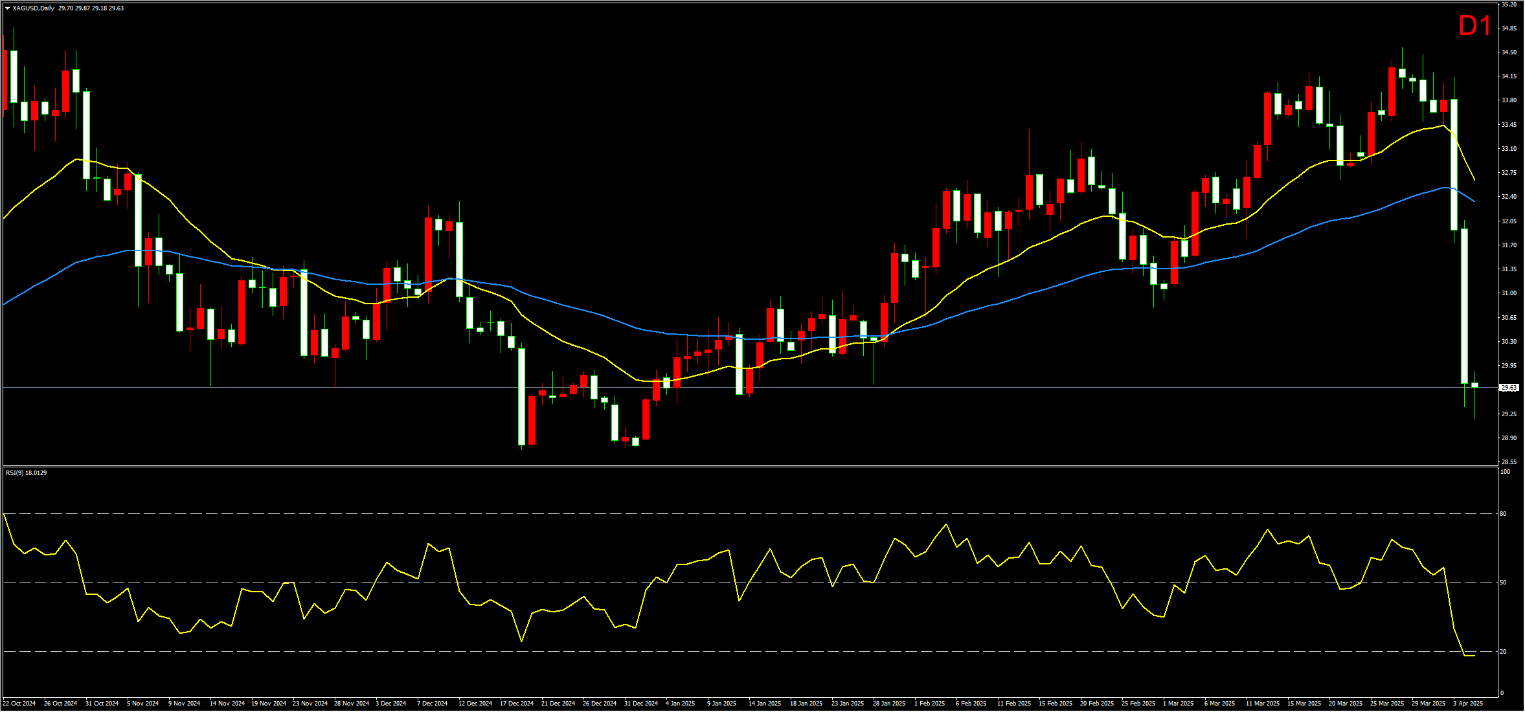Click the RSI 80 level scale label

pyautogui.click(x=1503, y=514)
